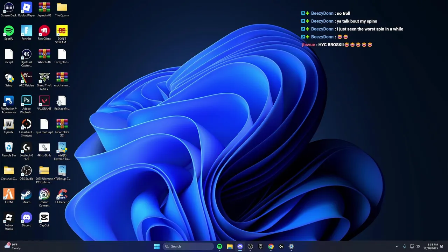Select the Fortnite desktop shortcut
Image resolution: width=448 pixels, height=252 pixels.
(x=27, y=33)
